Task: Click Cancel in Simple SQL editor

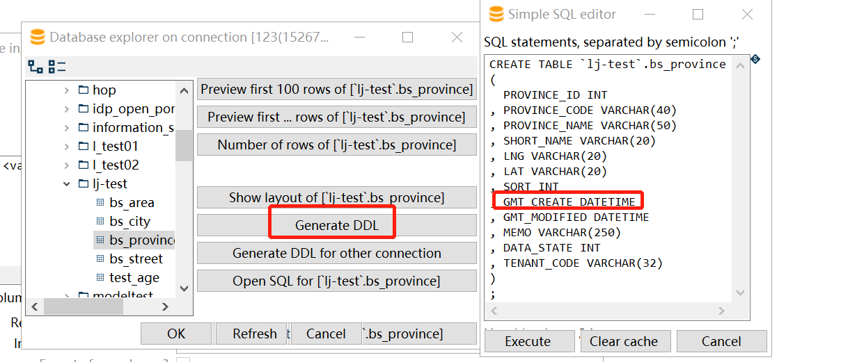Action: (x=721, y=341)
